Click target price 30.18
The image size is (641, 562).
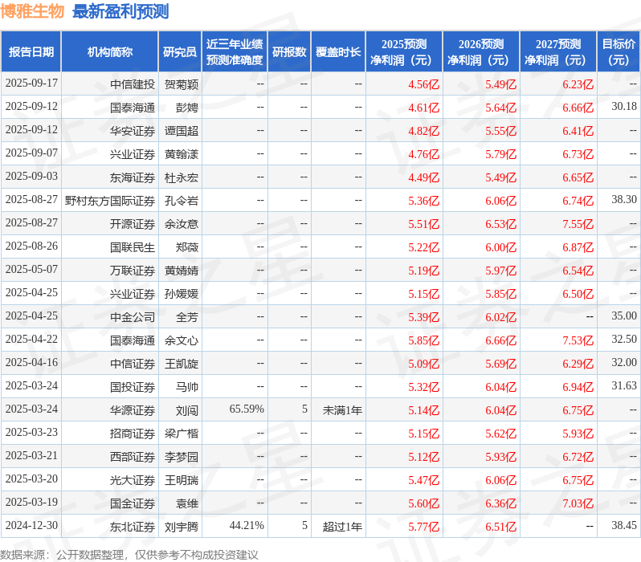[x=624, y=107]
